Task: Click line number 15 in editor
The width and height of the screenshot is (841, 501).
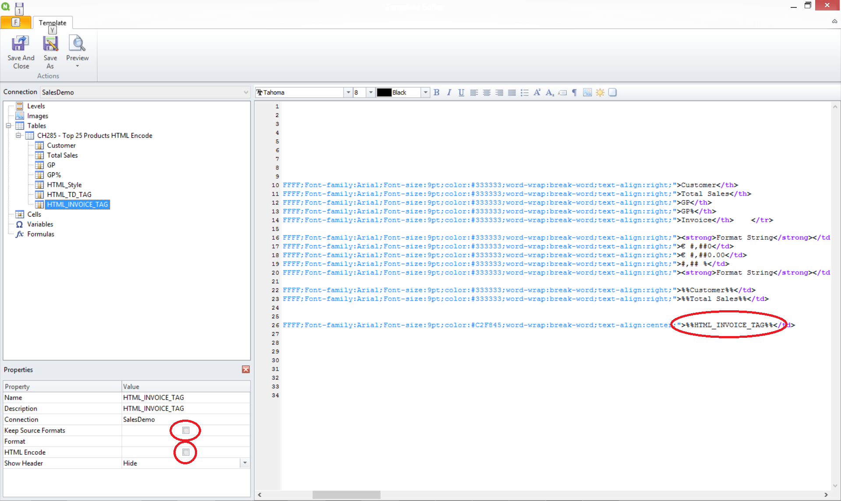Action: click(275, 229)
